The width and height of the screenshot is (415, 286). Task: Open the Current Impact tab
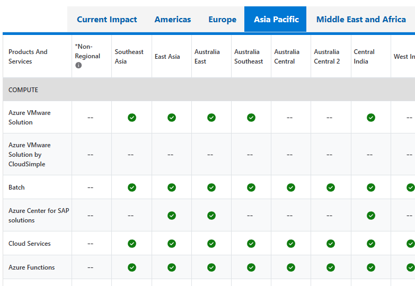(x=107, y=20)
